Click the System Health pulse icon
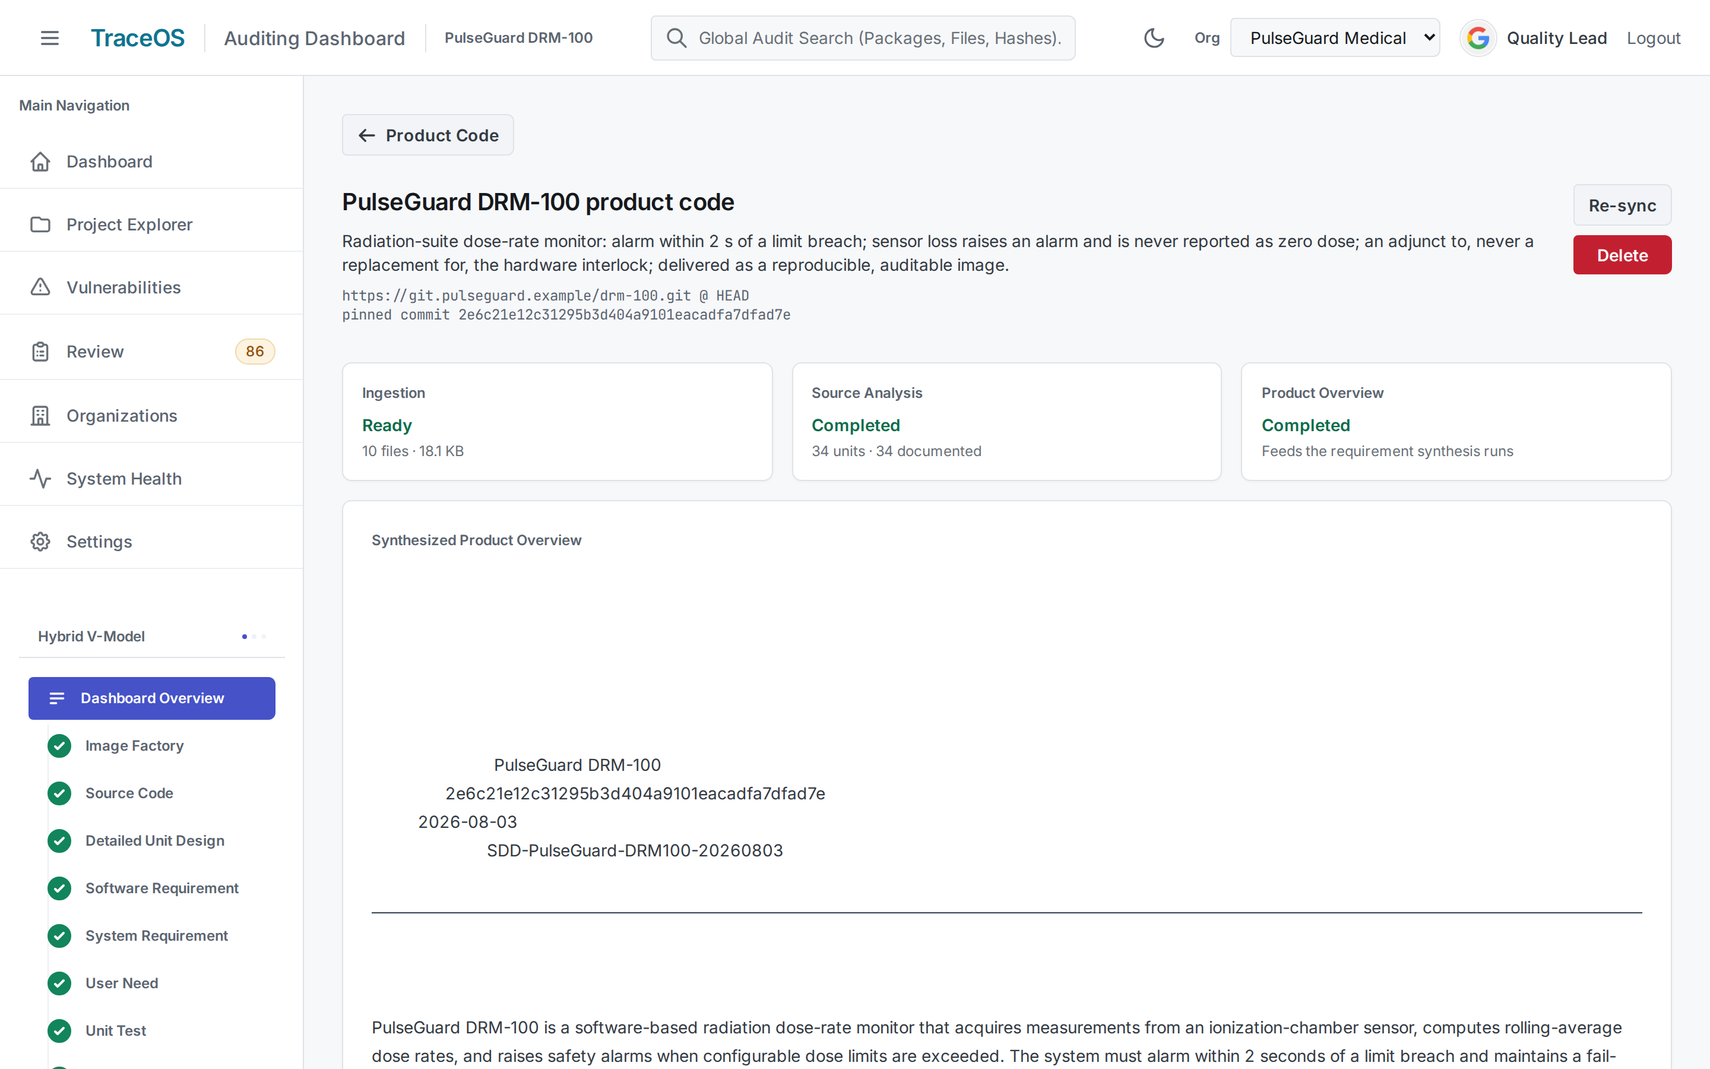 coord(40,479)
